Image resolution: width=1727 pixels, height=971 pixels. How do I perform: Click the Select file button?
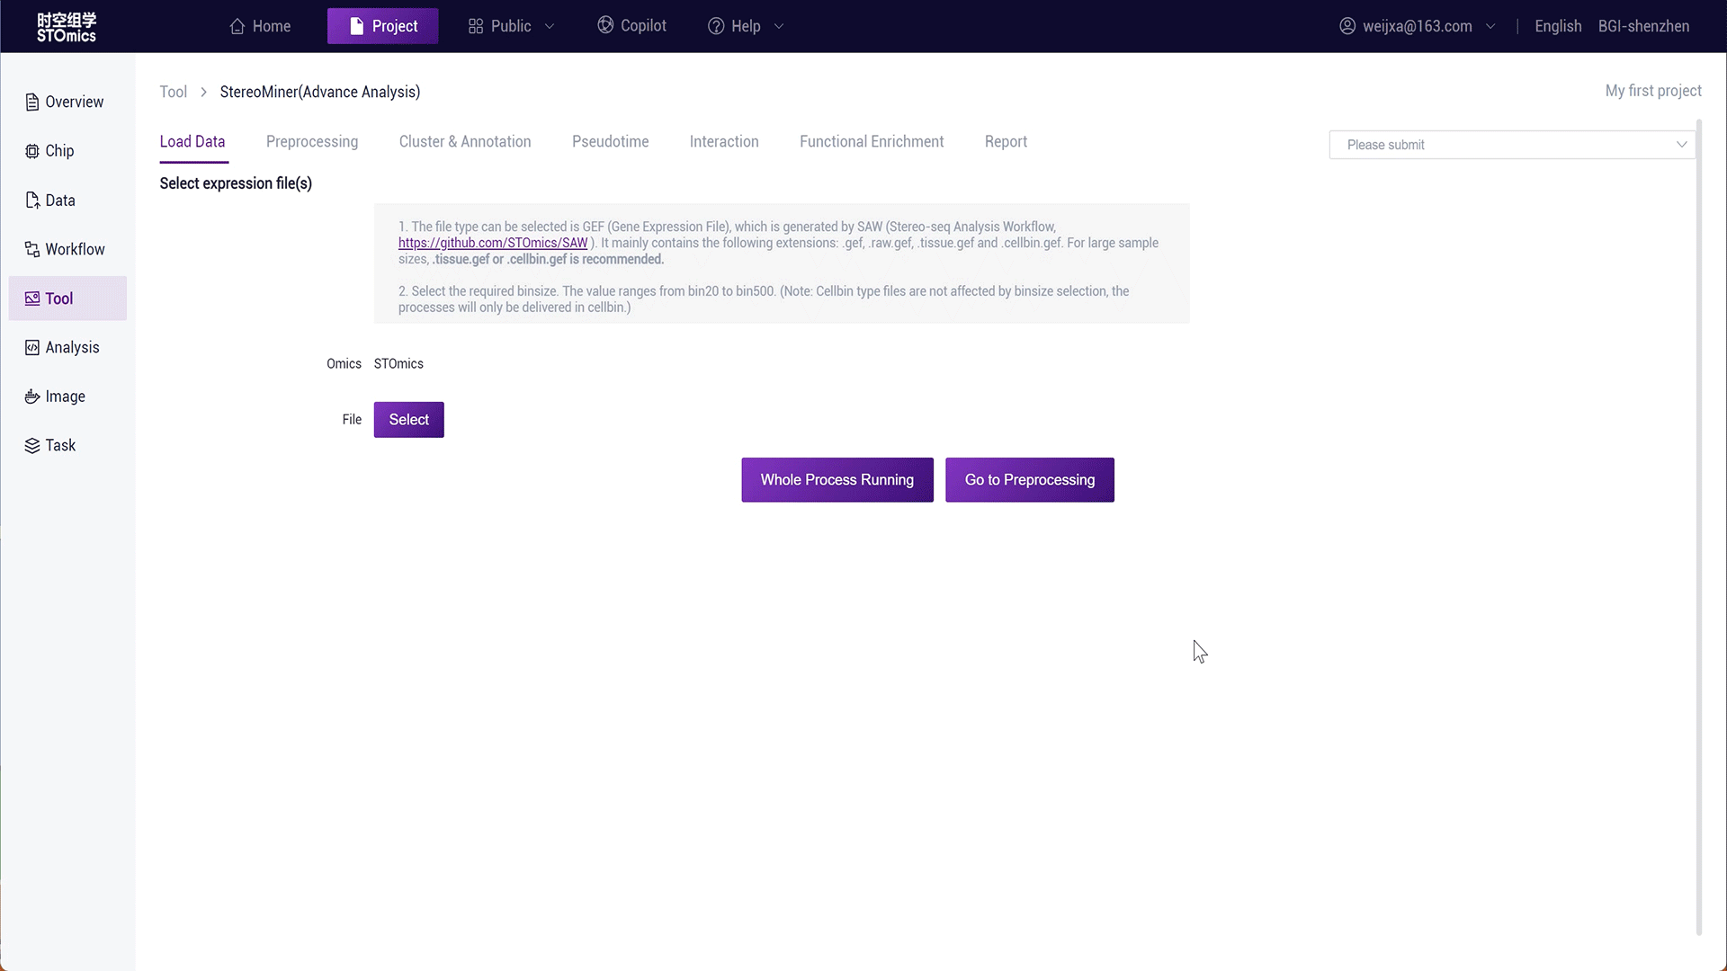pos(408,420)
